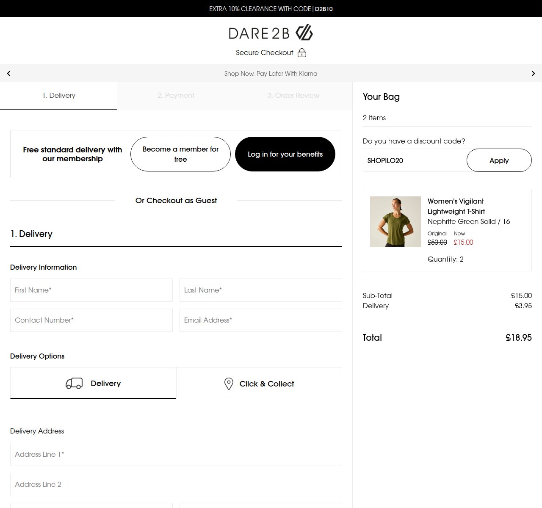This screenshot has height=508, width=542.
Task: Click the Click & Collect pin icon
Action: pos(229,384)
